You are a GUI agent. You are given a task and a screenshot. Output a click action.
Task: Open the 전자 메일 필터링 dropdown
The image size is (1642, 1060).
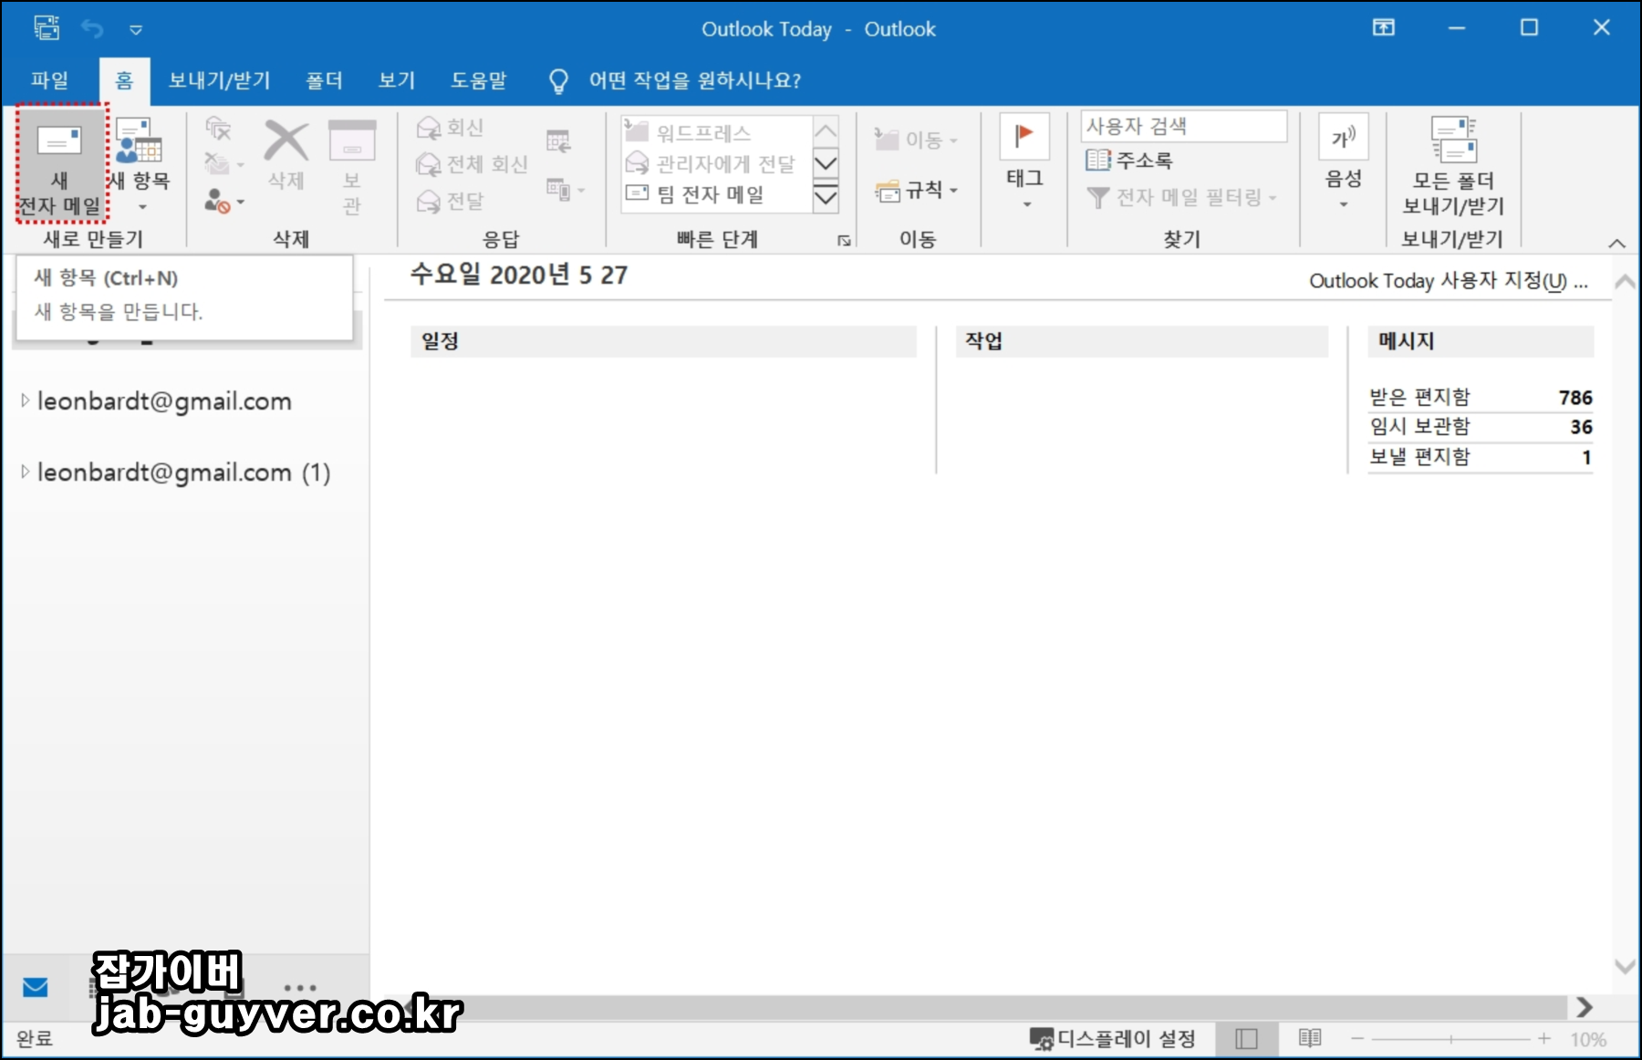tap(1182, 197)
